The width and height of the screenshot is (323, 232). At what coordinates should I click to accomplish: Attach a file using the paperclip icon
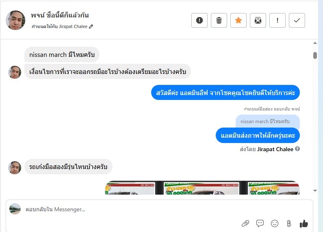(245, 223)
